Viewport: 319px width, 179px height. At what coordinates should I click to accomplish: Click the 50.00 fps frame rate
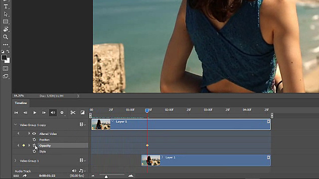pos(77,176)
